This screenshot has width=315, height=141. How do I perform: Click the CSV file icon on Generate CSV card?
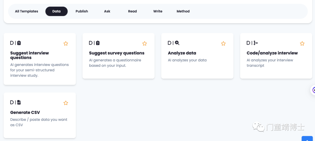click(x=19, y=102)
